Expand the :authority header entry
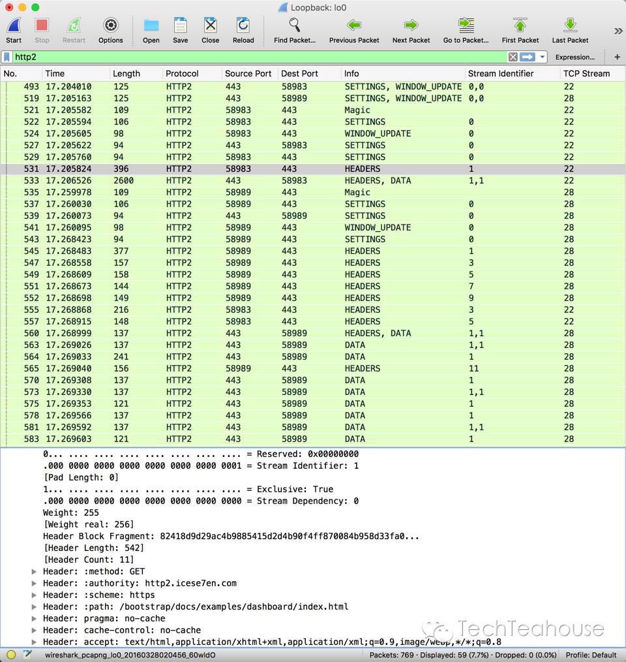 coord(35,583)
